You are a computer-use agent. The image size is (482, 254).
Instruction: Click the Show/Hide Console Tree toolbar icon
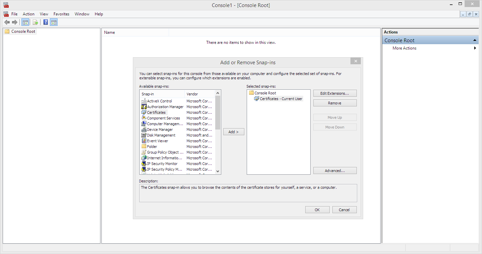(x=25, y=22)
